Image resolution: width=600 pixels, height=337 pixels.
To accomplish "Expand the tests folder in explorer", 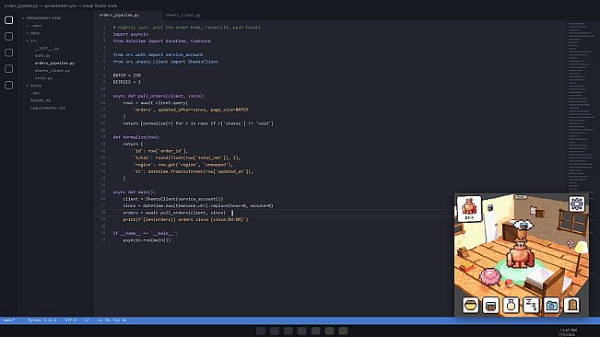I will 34,86.
